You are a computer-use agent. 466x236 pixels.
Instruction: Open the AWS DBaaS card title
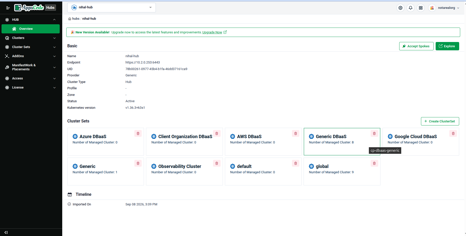click(x=249, y=137)
